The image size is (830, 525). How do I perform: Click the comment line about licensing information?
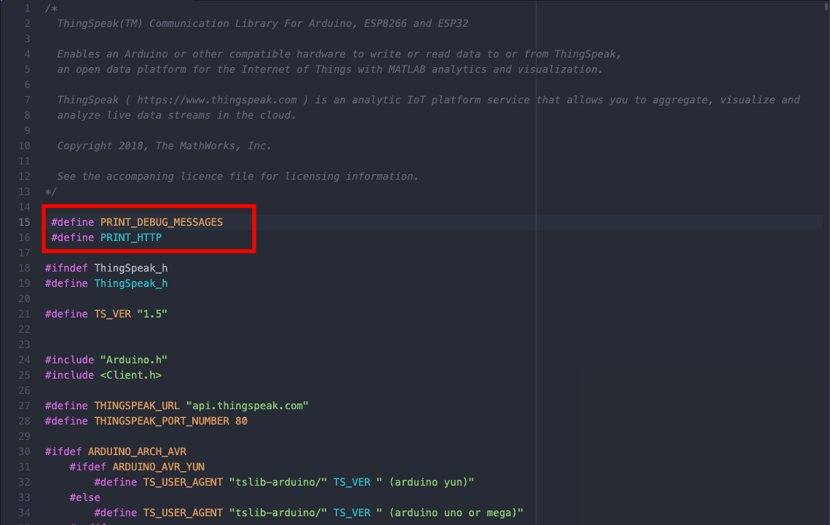(x=237, y=177)
